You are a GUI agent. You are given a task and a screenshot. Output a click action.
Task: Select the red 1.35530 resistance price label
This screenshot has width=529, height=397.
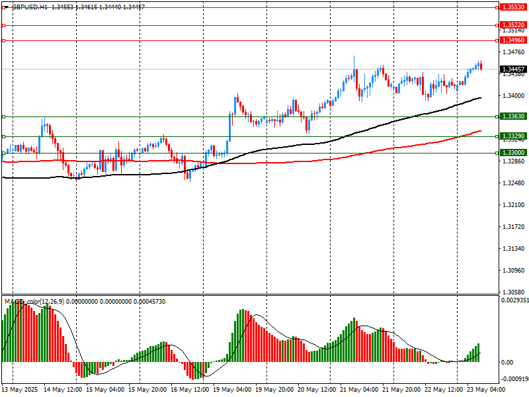point(513,7)
